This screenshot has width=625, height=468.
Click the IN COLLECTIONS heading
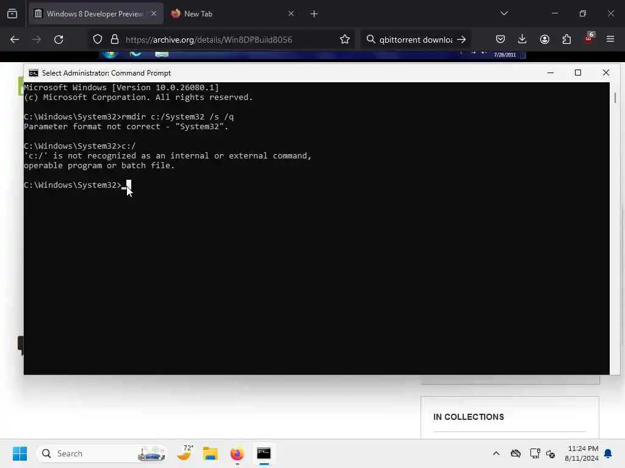click(468, 417)
